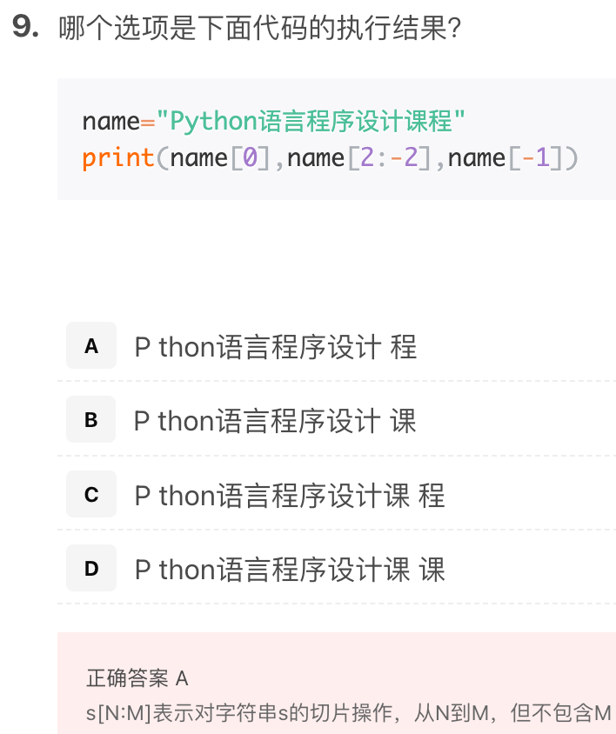
Task: Click name[0] in the print statement
Action: [220, 157]
